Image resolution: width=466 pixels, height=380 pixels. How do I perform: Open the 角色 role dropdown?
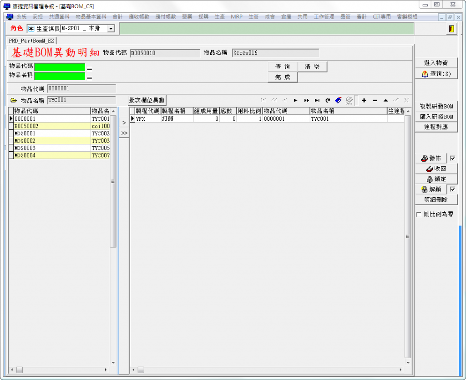[x=111, y=29]
